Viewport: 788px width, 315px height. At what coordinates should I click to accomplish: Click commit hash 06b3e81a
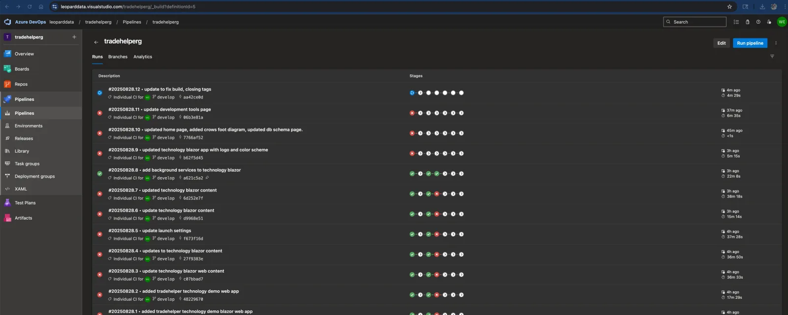click(193, 118)
